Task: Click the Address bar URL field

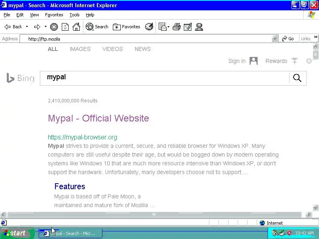Action: coord(146,39)
